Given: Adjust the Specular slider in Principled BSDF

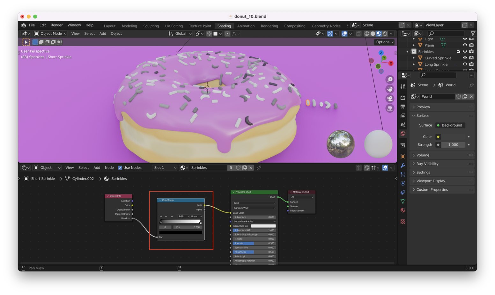Looking at the screenshot, I should point(254,243).
